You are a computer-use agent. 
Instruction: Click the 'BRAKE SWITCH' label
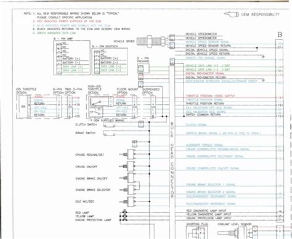click(85, 133)
